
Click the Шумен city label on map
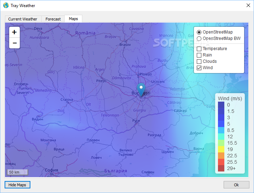click(x=168, y=152)
